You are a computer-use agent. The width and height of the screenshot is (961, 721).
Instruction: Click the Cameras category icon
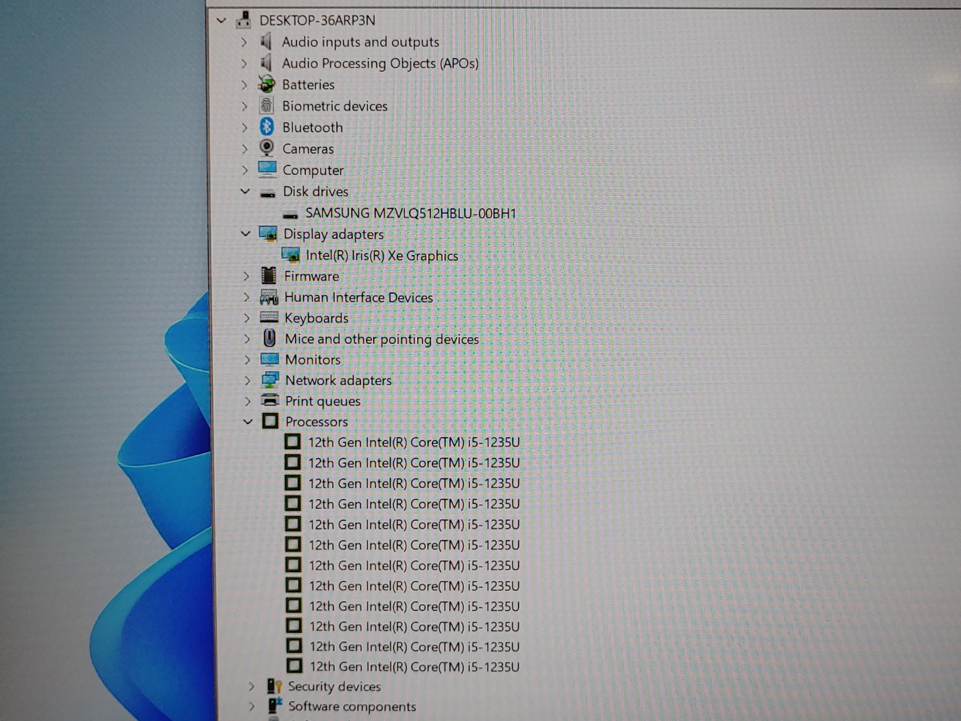[x=266, y=148]
